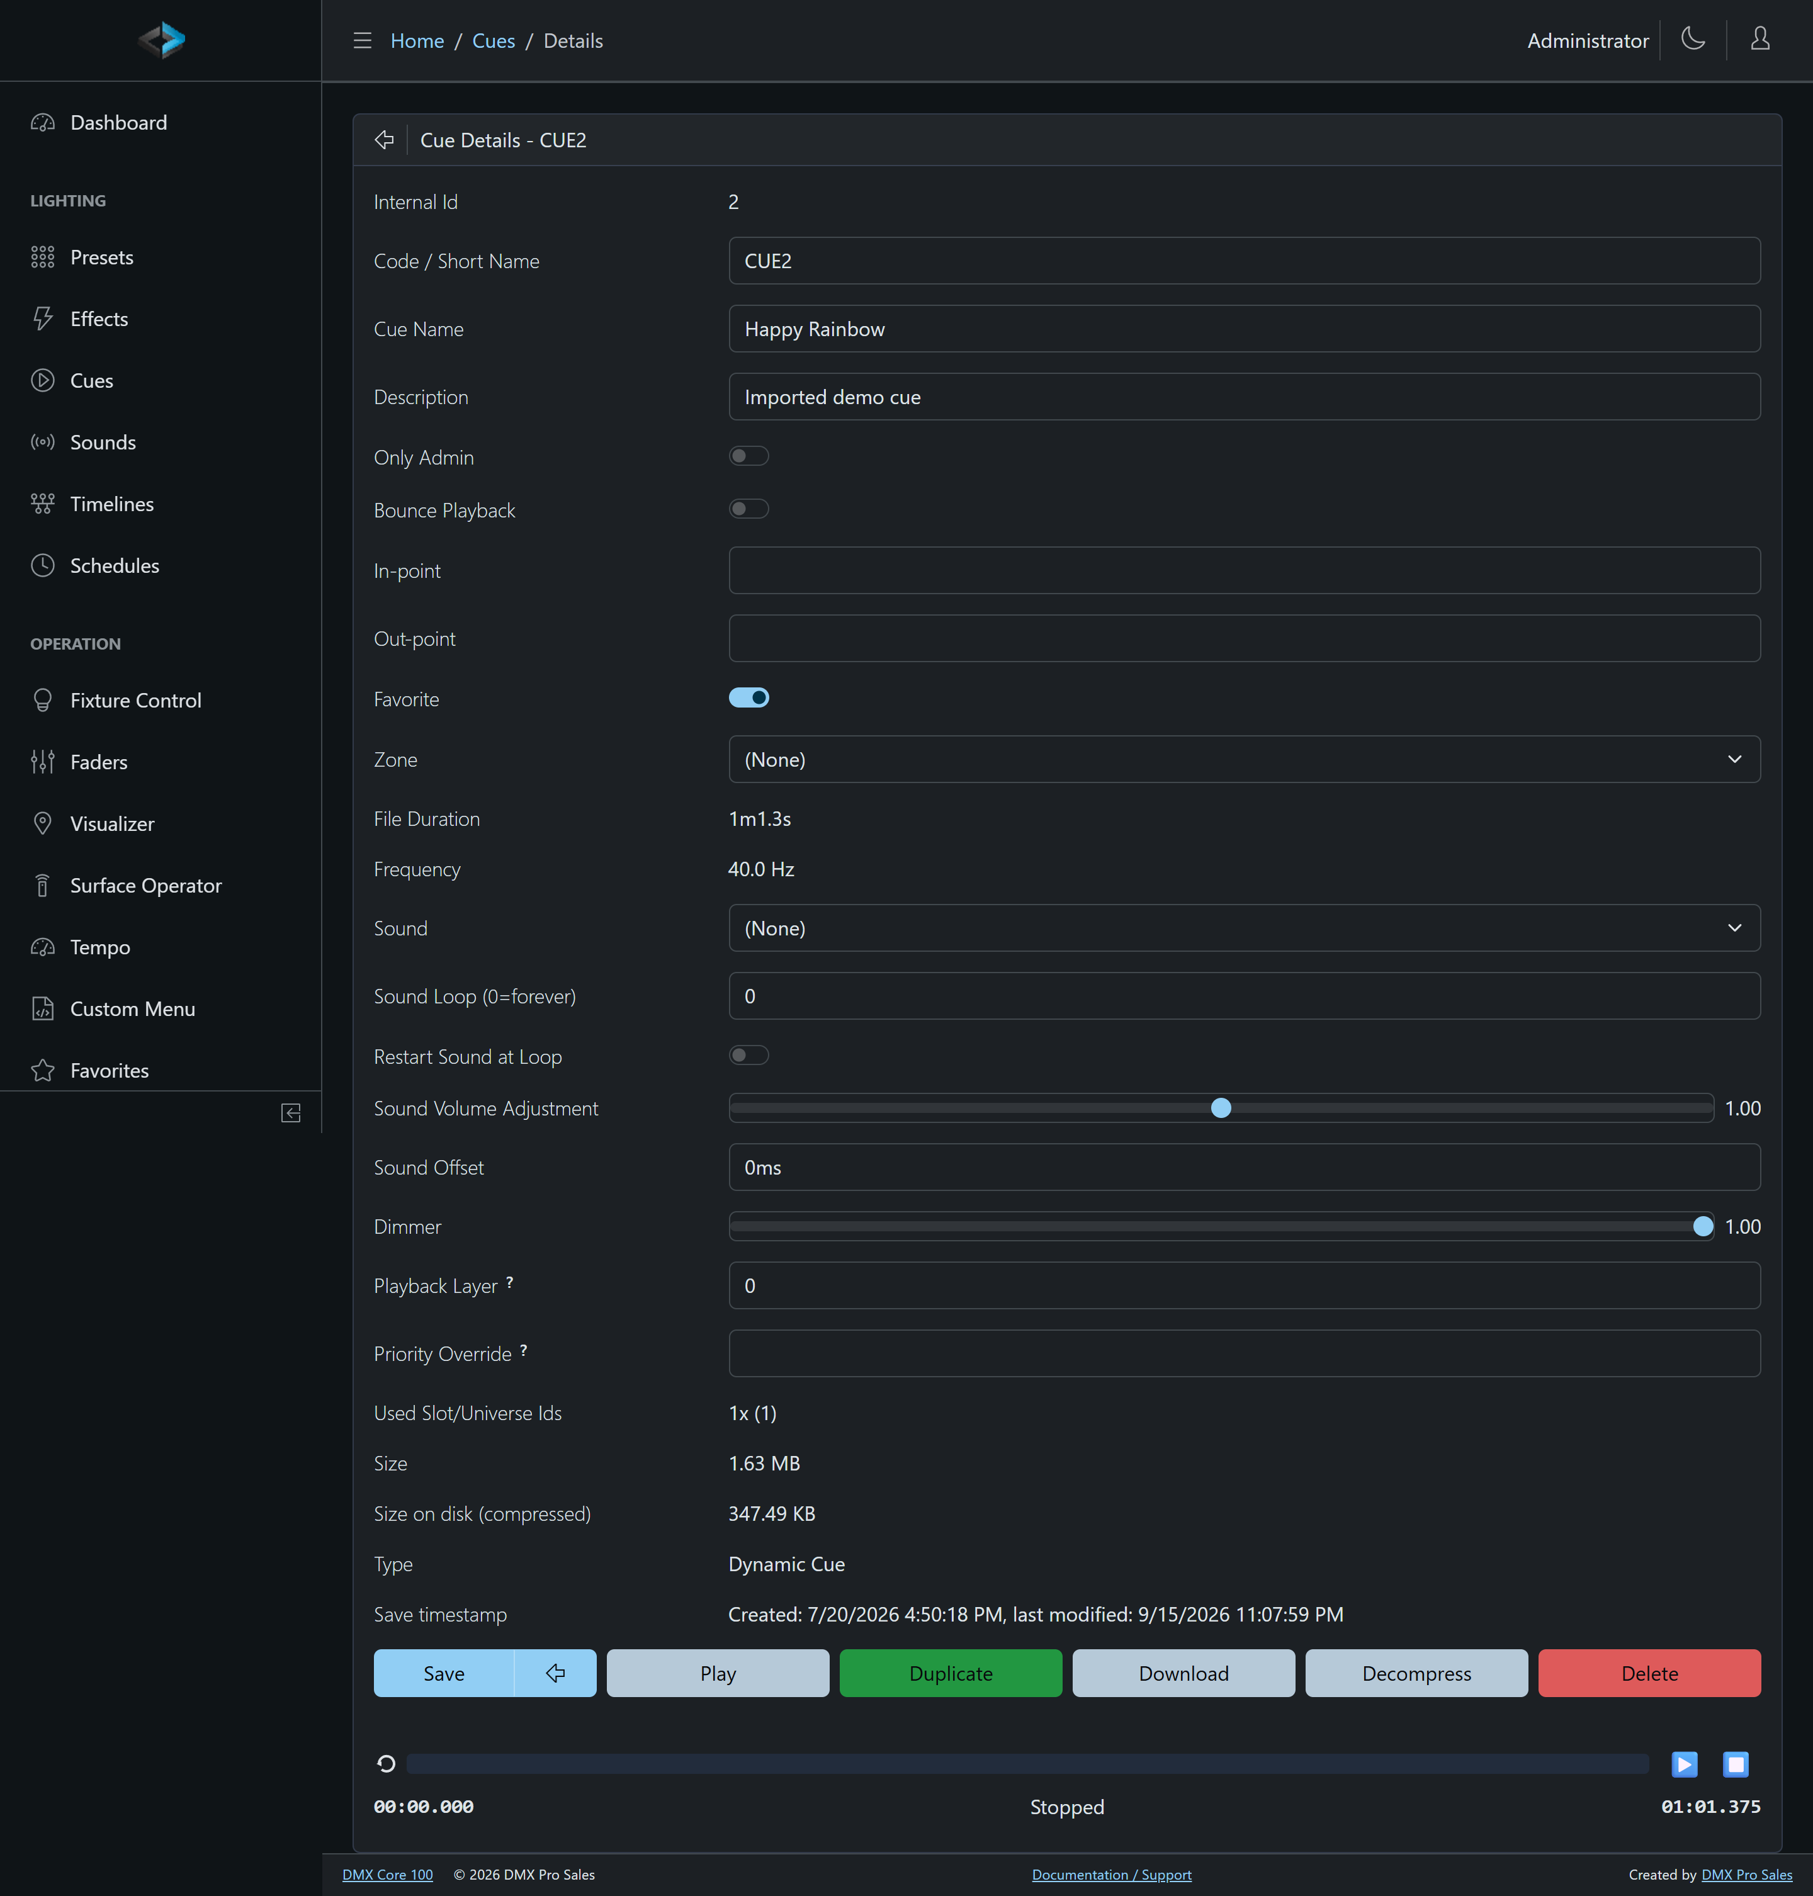
Task: Open Documentation / Support link
Action: [x=1111, y=1875]
